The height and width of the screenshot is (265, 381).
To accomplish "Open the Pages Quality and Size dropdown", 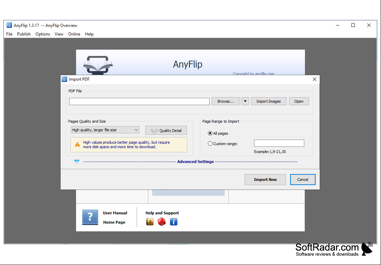I will pyautogui.click(x=105, y=130).
